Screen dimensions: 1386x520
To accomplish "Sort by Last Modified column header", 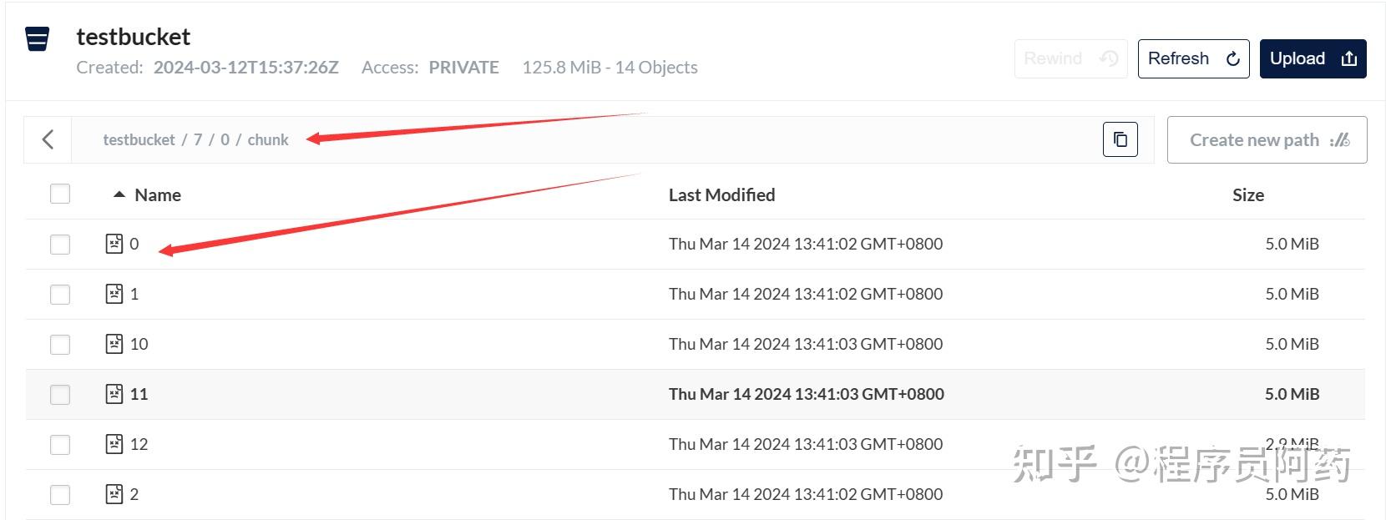I will point(721,194).
